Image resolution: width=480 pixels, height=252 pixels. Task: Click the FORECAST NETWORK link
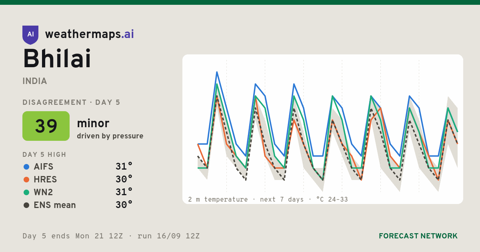(x=418, y=236)
